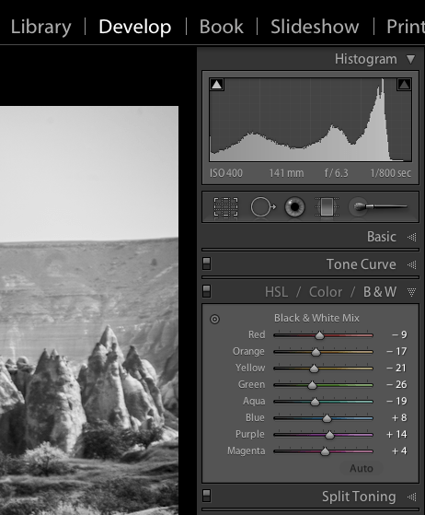Click the f / 6.3 aperture text
425x515 pixels.
(336, 173)
